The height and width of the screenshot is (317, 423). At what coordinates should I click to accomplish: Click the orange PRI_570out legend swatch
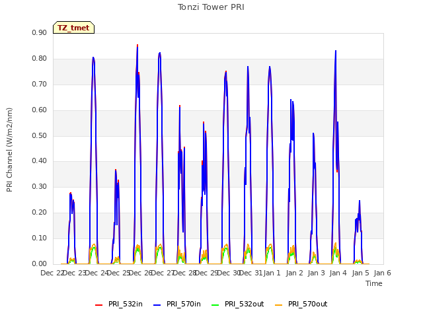click(x=279, y=305)
